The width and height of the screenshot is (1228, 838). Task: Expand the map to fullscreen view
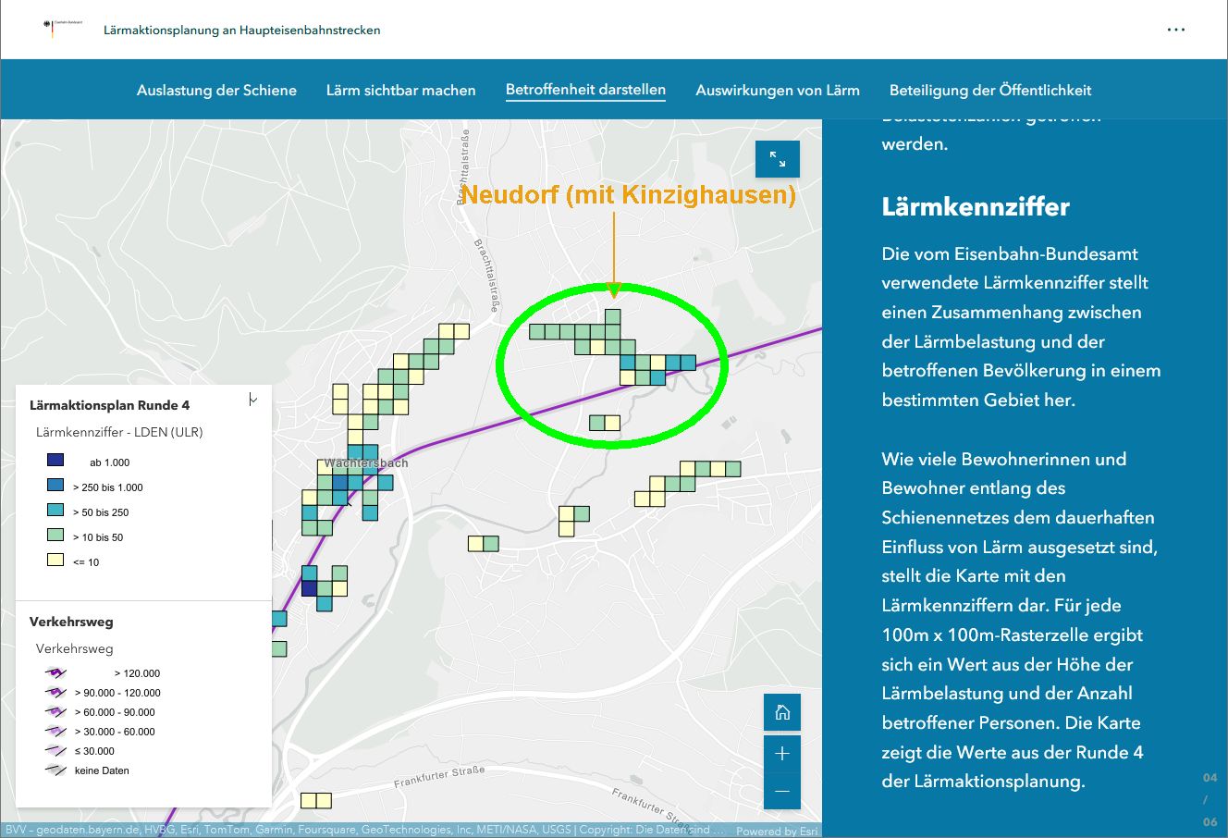[x=777, y=160]
